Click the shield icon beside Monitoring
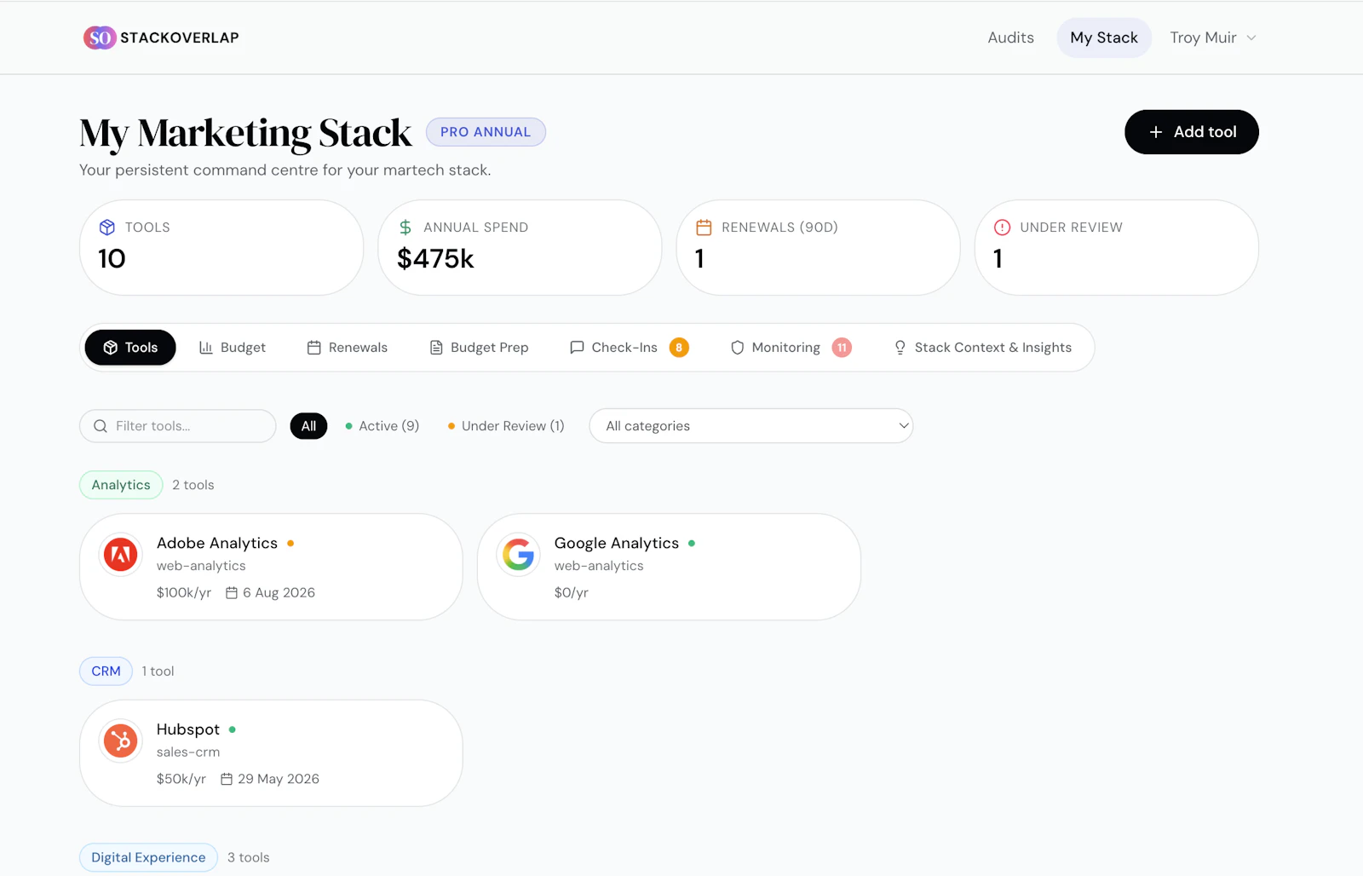This screenshot has height=876, width=1363. pyautogui.click(x=738, y=348)
